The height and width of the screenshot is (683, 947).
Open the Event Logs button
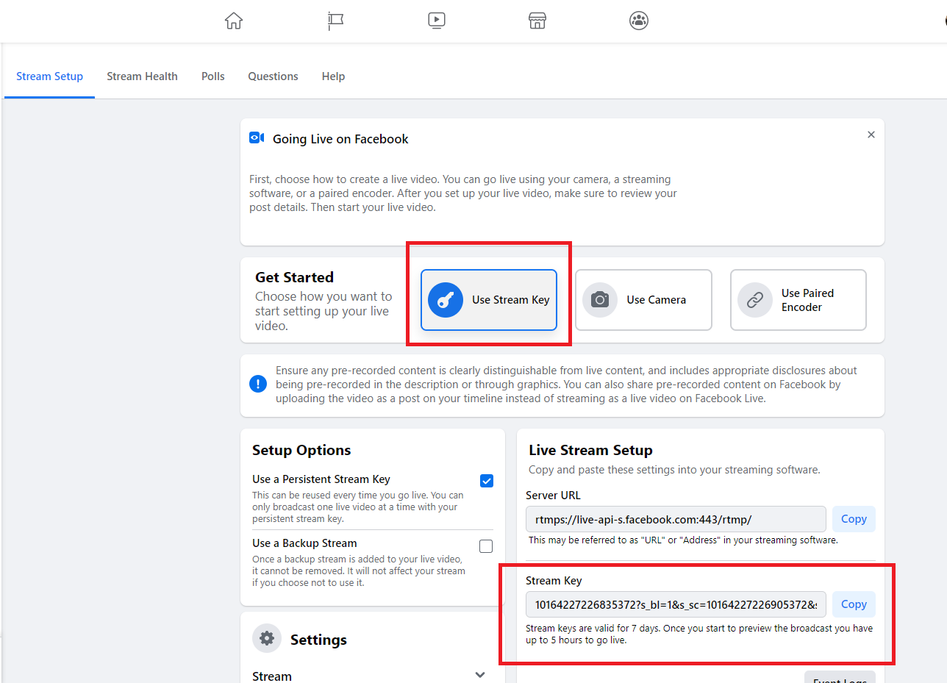click(x=840, y=677)
